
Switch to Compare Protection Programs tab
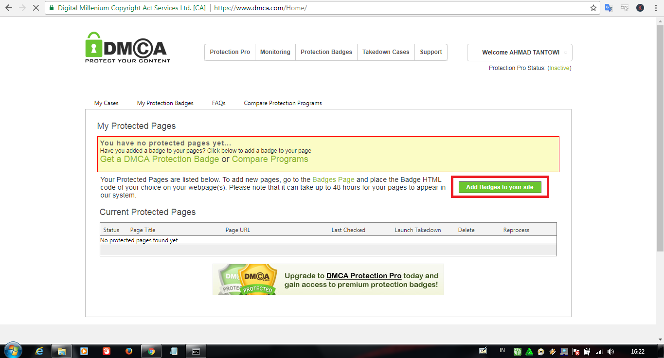coord(283,103)
